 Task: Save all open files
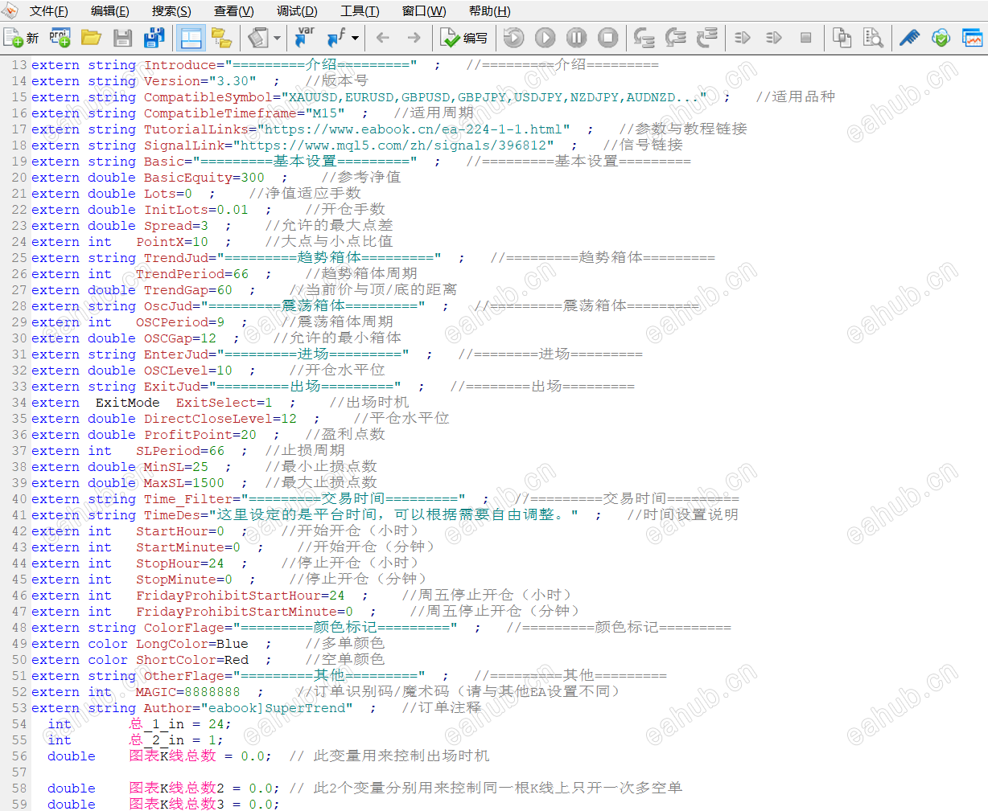(154, 38)
